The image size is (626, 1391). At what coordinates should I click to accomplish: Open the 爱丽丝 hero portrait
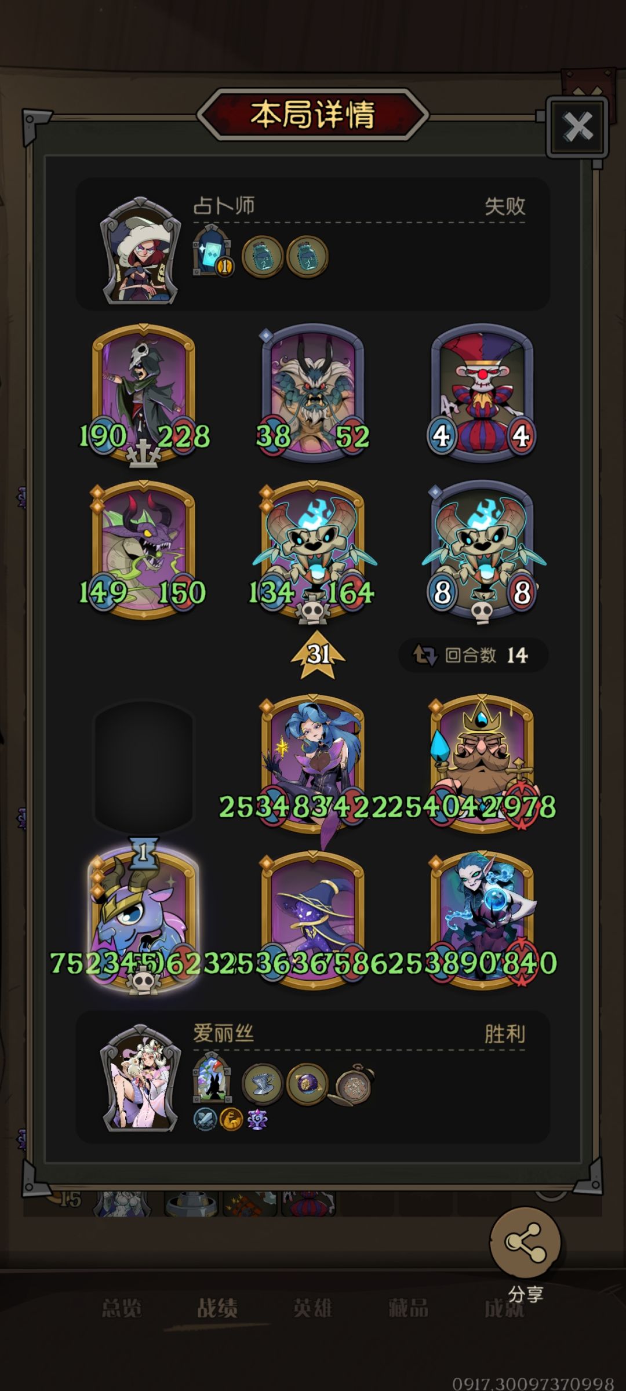click(140, 1078)
